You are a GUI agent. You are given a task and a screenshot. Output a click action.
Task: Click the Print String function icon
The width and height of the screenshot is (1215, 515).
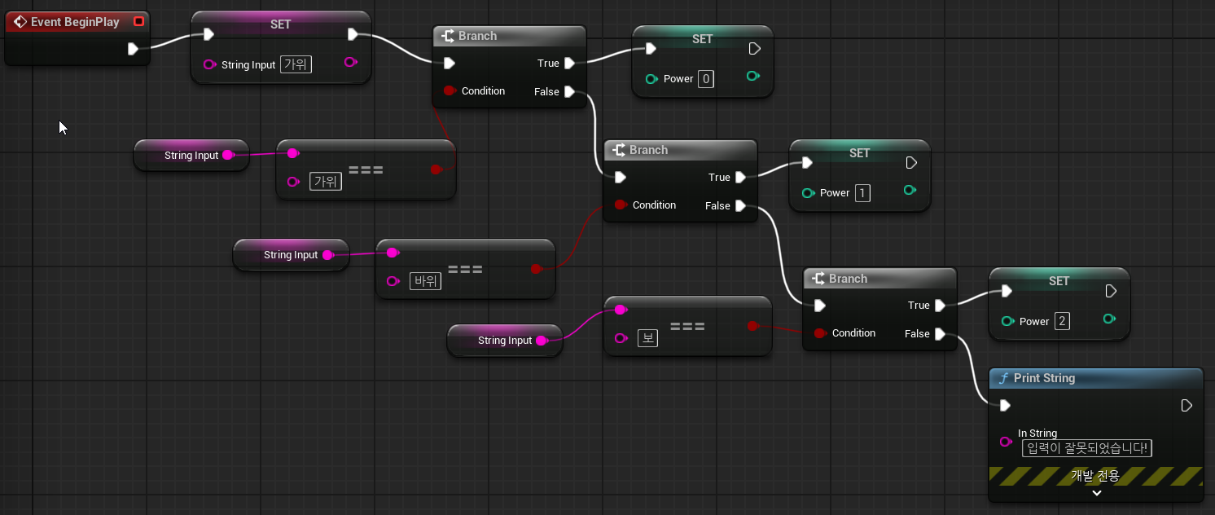1003,378
